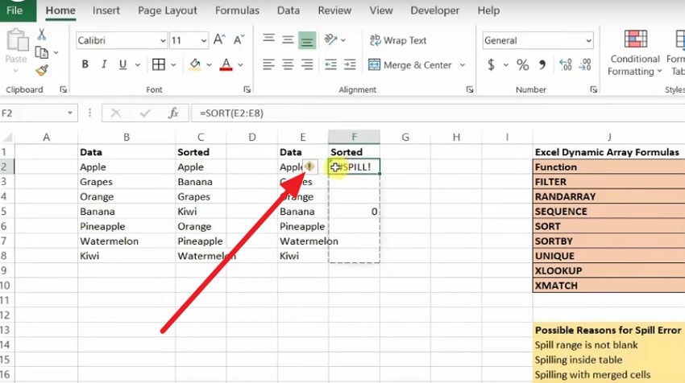This screenshot has height=383, width=685.
Task: Apply cell borders icon
Action: tap(159, 64)
